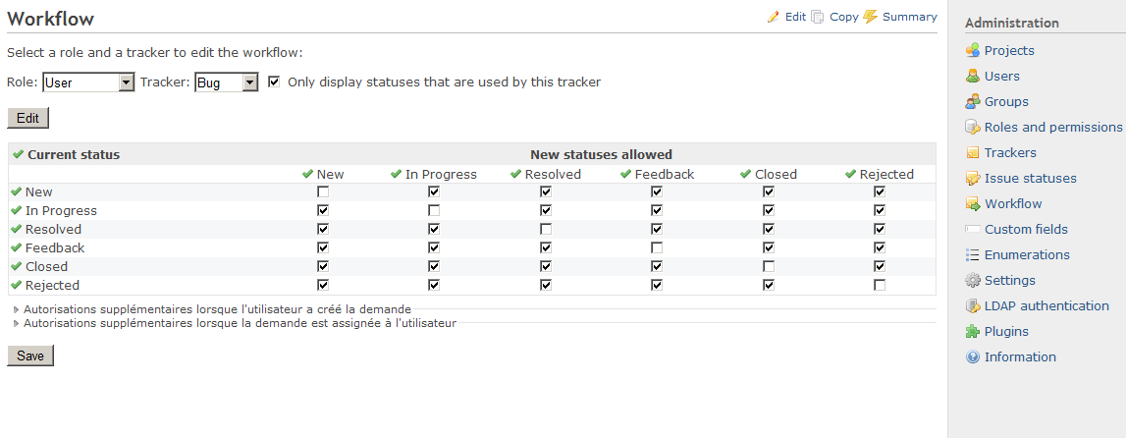
Task: Click the Projects icon in Administration sidebar
Action: [x=972, y=50]
